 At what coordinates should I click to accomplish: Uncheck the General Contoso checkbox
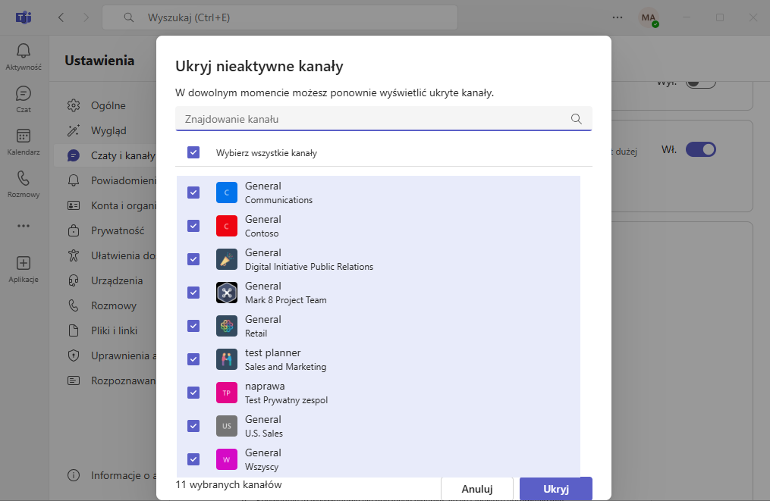tap(193, 226)
